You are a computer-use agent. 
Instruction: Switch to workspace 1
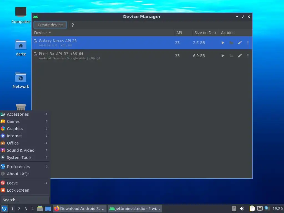[12, 209]
